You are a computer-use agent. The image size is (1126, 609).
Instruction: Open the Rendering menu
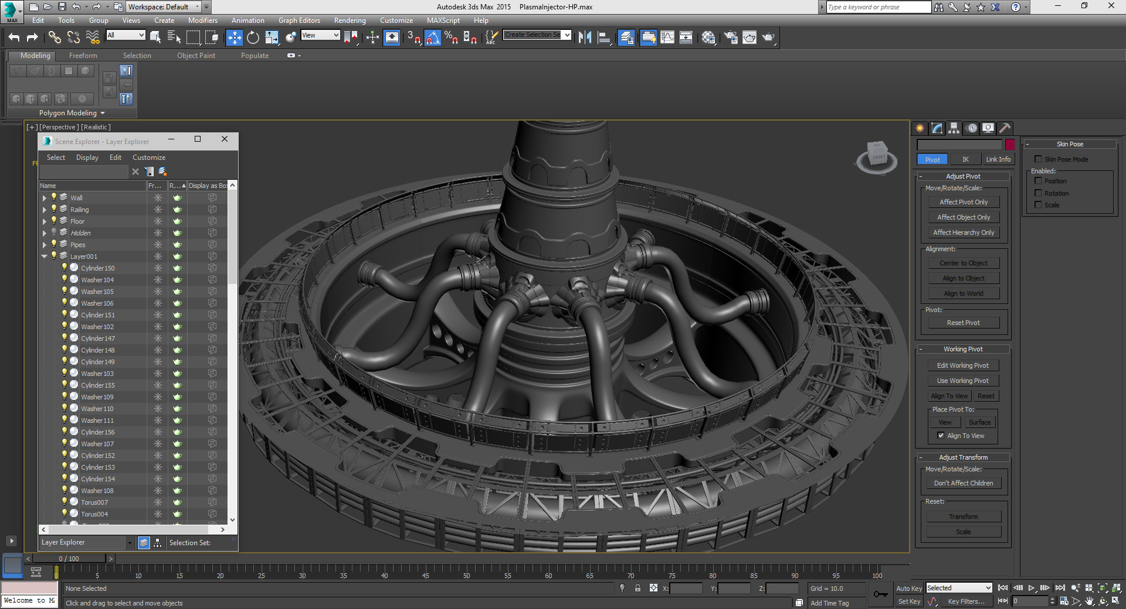(350, 20)
